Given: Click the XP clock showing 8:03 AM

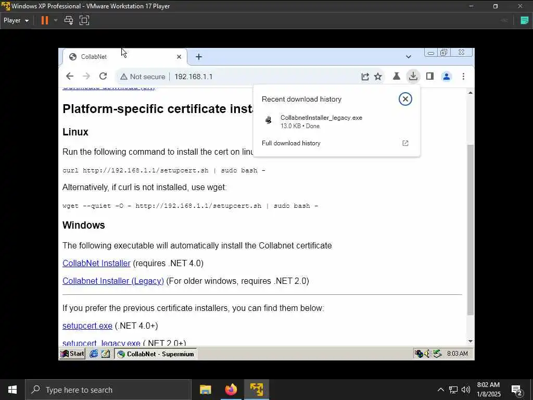Looking at the screenshot, I should pos(457,354).
